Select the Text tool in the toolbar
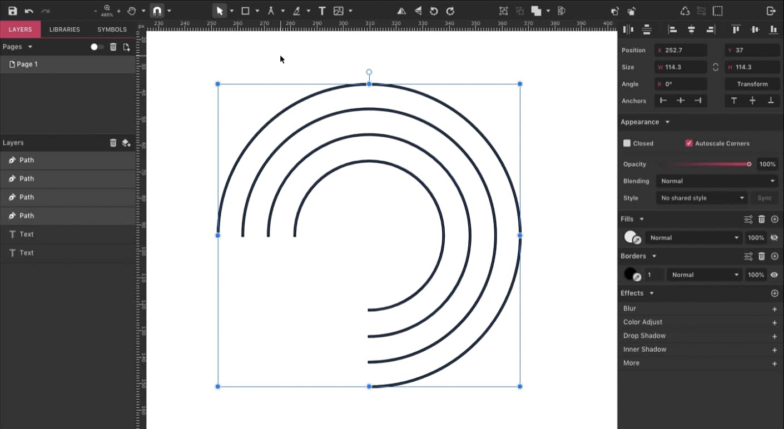 [x=321, y=11]
